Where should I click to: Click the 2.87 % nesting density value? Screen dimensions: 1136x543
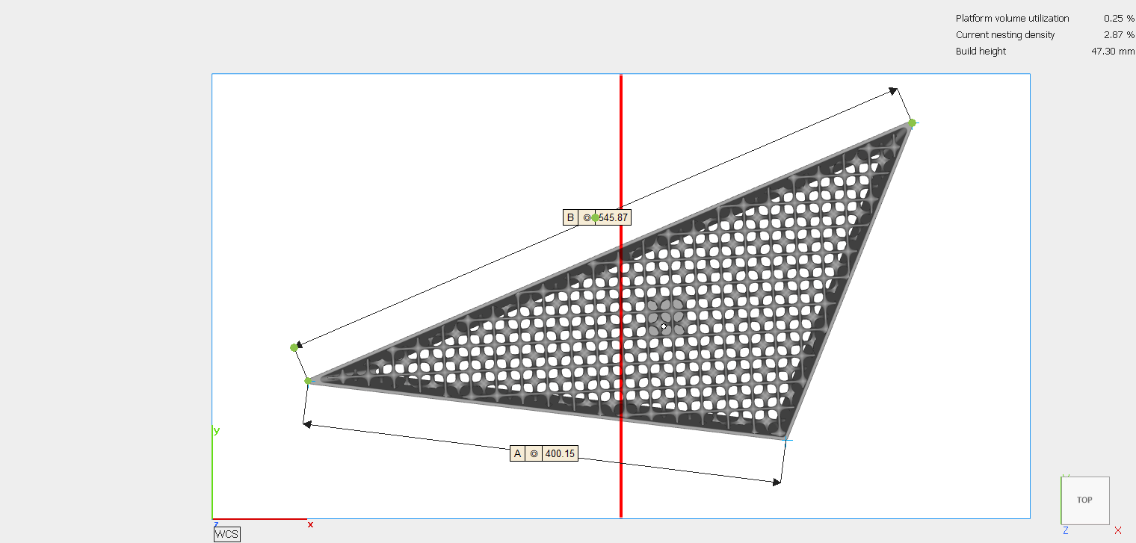(1119, 35)
